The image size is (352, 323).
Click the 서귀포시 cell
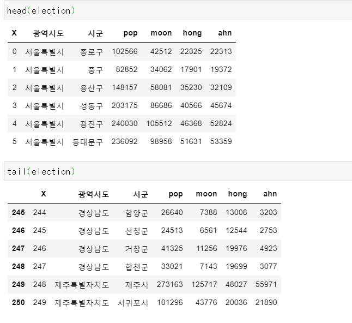pyautogui.click(x=132, y=303)
